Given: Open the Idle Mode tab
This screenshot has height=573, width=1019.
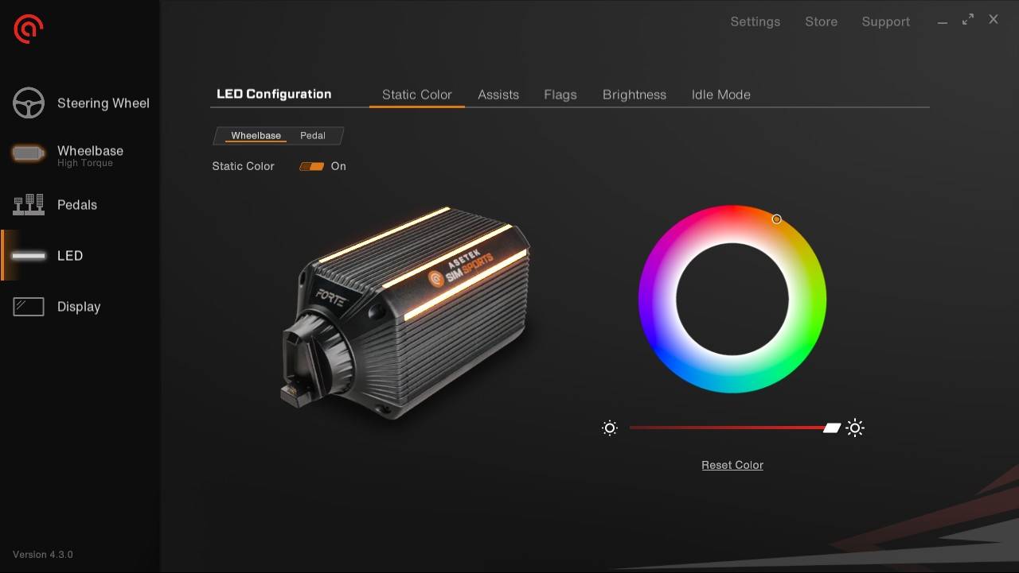Looking at the screenshot, I should tap(720, 95).
